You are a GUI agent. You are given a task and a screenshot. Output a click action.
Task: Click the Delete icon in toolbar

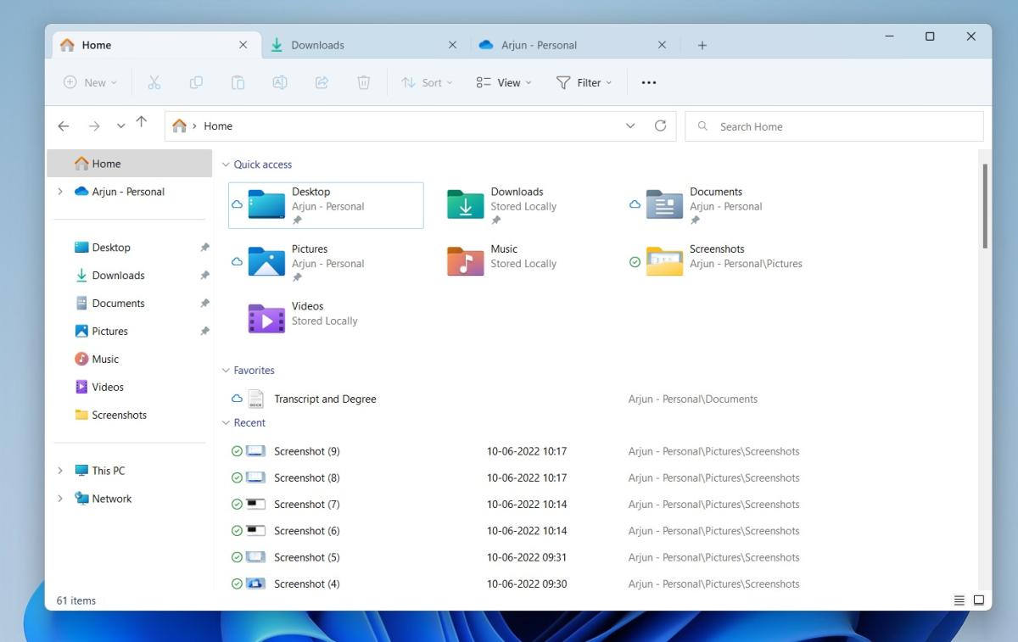point(363,82)
